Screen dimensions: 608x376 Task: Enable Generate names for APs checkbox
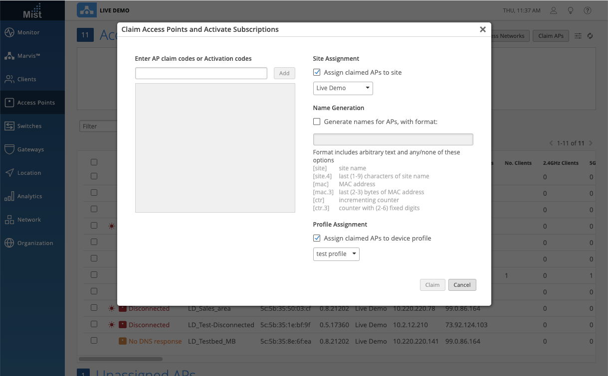[317, 122]
